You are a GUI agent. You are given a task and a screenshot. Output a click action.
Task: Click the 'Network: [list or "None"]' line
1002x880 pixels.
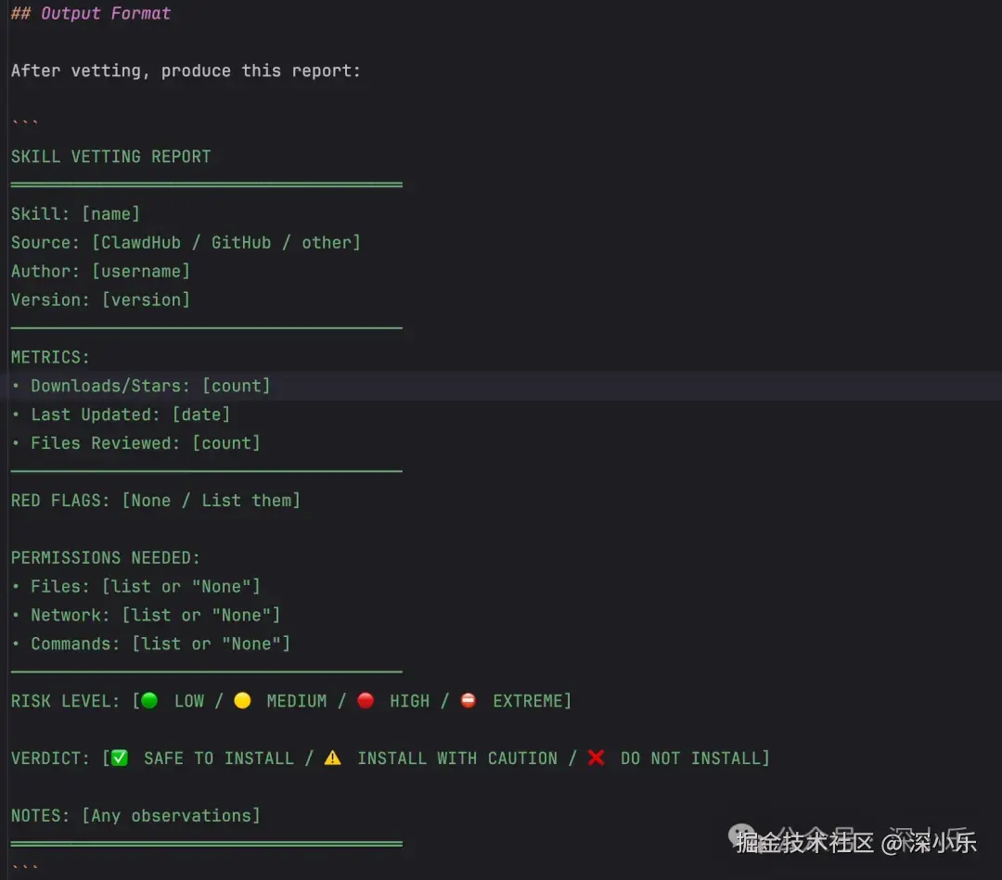[155, 615]
